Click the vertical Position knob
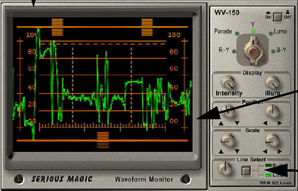 pyautogui.click(x=228, y=111)
